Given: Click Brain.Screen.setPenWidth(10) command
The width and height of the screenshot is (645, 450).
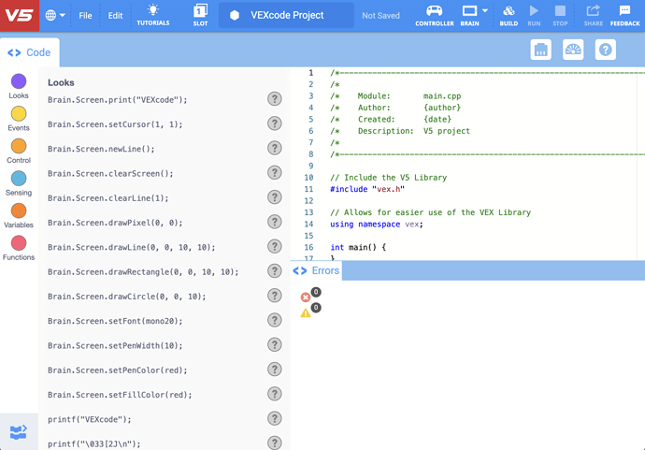Looking at the screenshot, I should 115,345.
